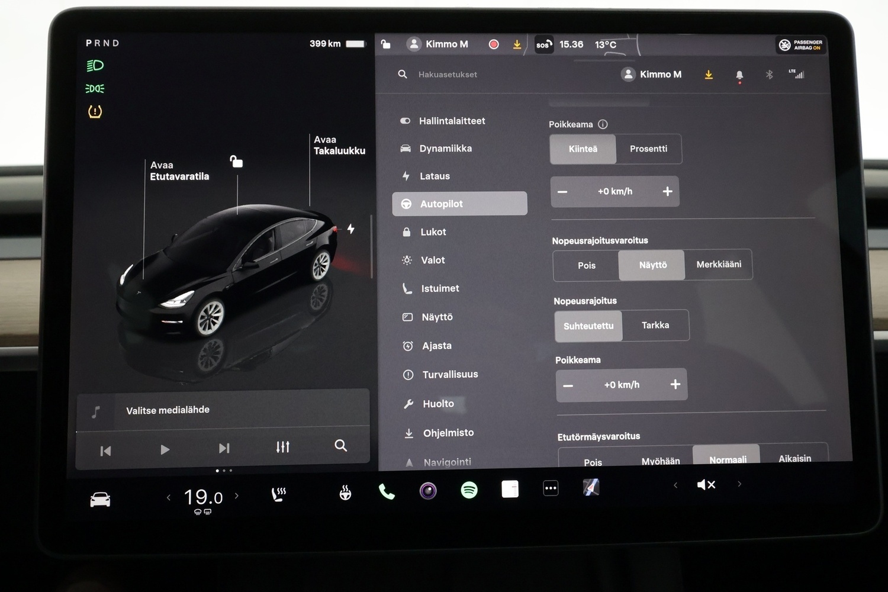Tap the SOS button in status bar

(544, 45)
